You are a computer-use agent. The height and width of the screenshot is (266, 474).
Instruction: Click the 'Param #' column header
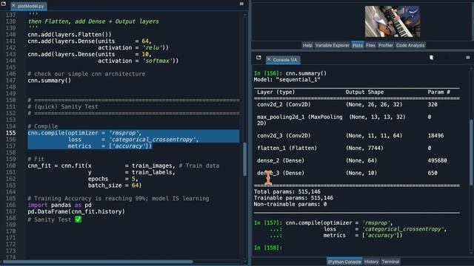438,92
